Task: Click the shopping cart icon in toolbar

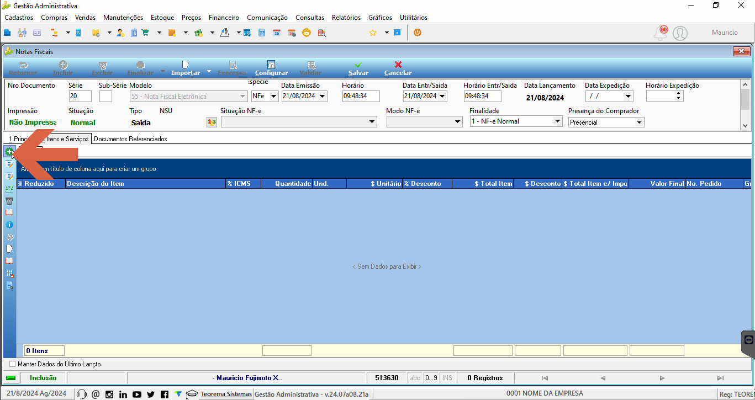Action: 146,33
